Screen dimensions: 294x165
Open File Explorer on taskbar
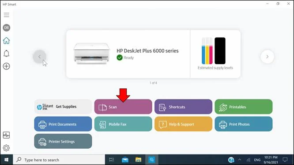pos(138,160)
